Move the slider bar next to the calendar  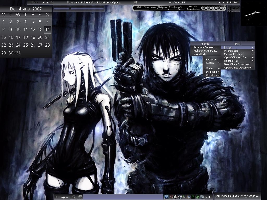tap(78, 8)
